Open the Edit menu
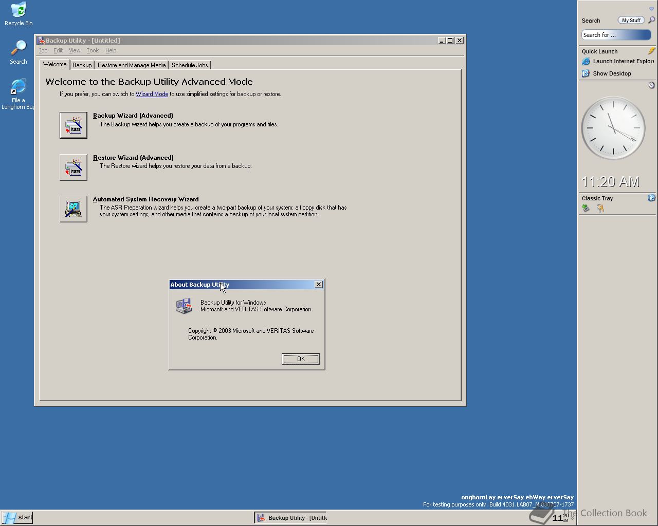658x526 pixels. 58,50
